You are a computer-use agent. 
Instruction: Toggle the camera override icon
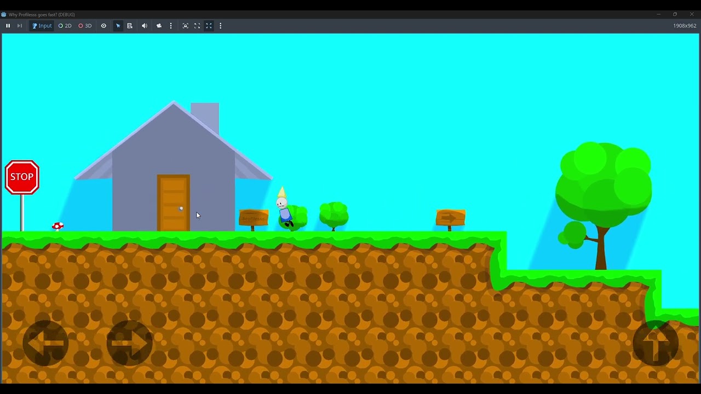(159, 26)
